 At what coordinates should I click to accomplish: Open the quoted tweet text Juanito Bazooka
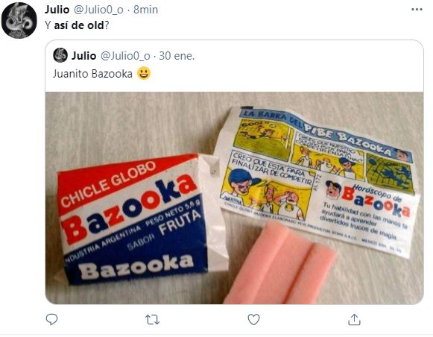(x=92, y=74)
